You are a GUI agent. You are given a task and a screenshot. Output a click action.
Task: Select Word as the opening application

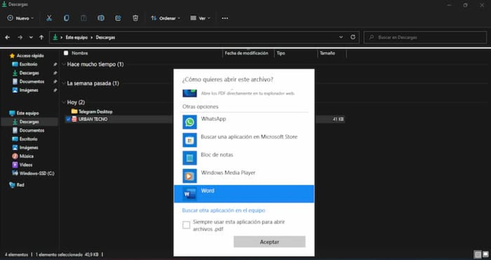tap(244, 194)
